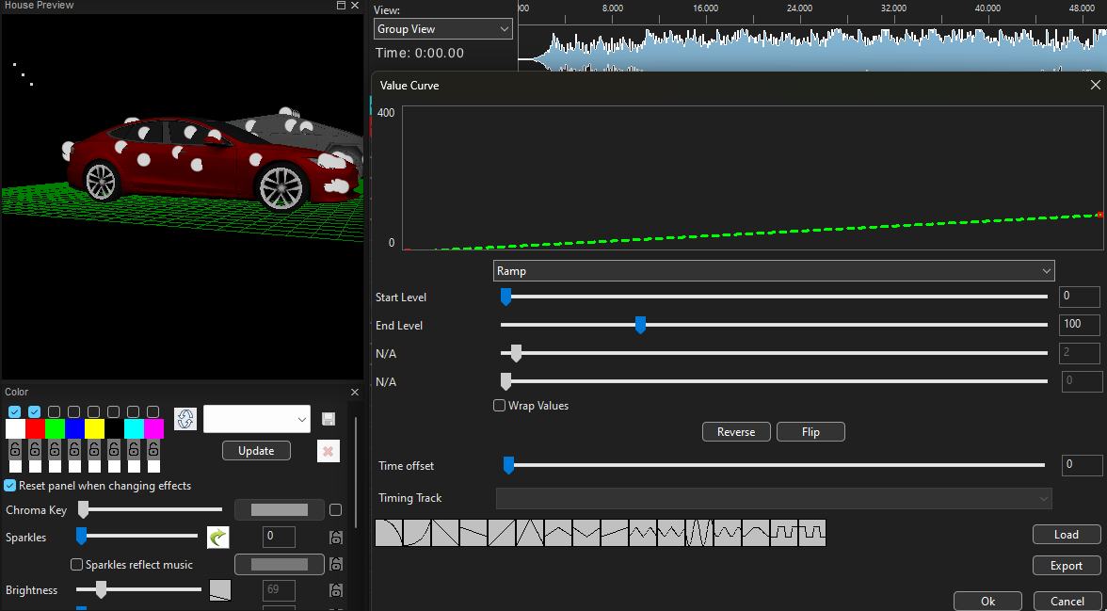Screen dimensions: 1107x611
Task: Enable the Wrap Values checkbox
Action: coord(500,406)
